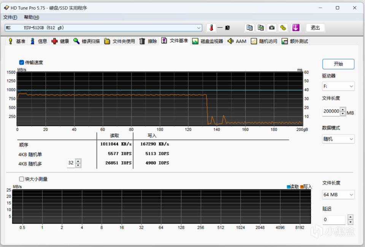Switch to the AAM speaker tab
Image resolution: width=365 pixels, height=247 pixels.
[237, 41]
